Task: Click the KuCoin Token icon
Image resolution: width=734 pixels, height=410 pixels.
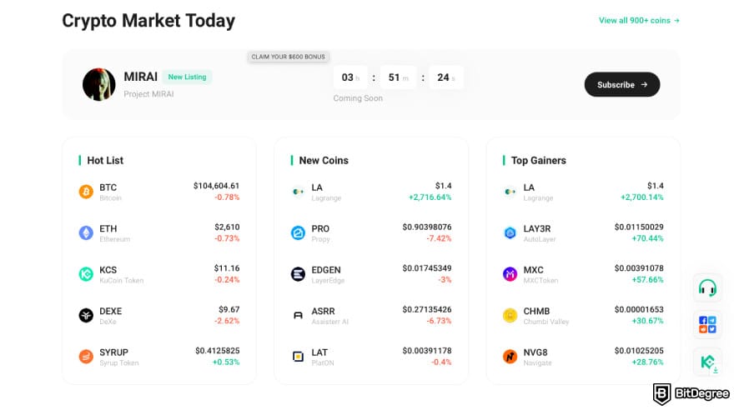Action: pyautogui.click(x=86, y=274)
